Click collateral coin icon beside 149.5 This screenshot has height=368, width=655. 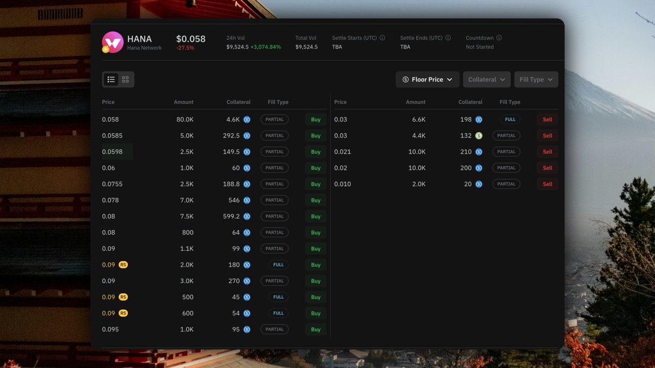pos(247,152)
